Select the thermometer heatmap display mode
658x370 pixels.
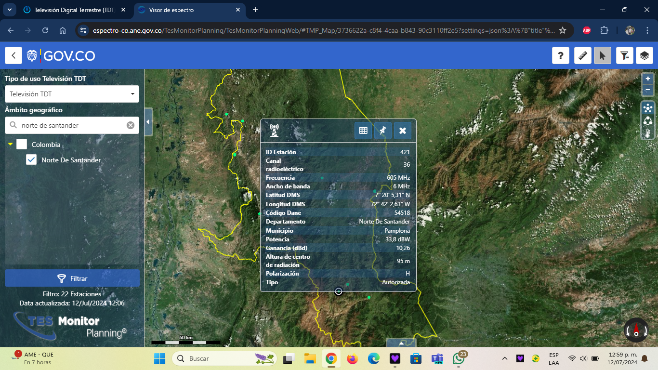pyautogui.click(x=648, y=132)
